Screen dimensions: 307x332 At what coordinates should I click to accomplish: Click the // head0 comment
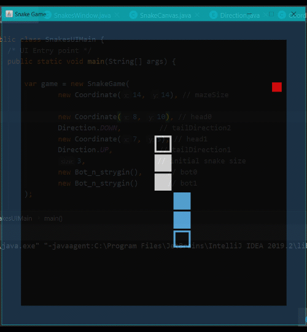(x=195, y=117)
